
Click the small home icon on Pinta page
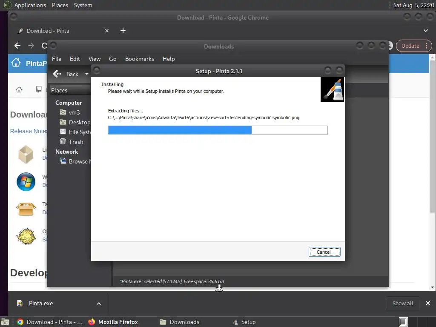tap(19, 89)
